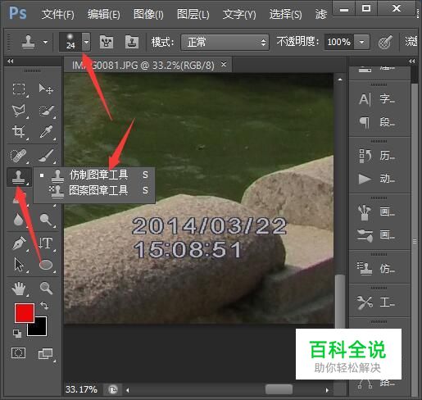Screen dimensions: 422x400
Task: Select the Crop tool
Action: pyautogui.click(x=19, y=132)
